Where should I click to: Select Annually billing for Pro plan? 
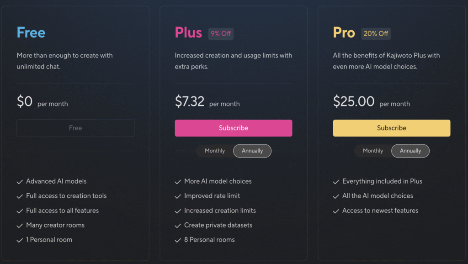(410, 151)
